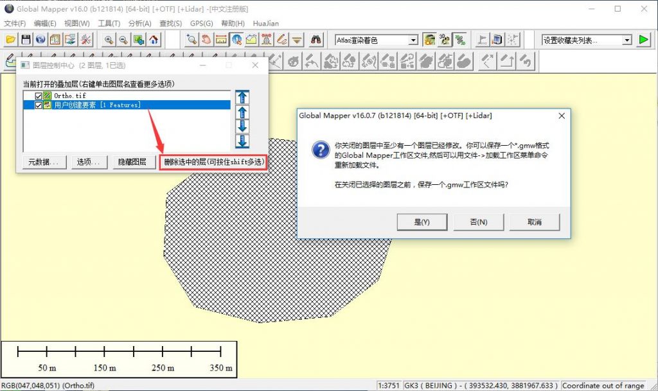This screenshot has width=658, height=391.
Task: Open the online data globe icon
Action: (40, 40)
